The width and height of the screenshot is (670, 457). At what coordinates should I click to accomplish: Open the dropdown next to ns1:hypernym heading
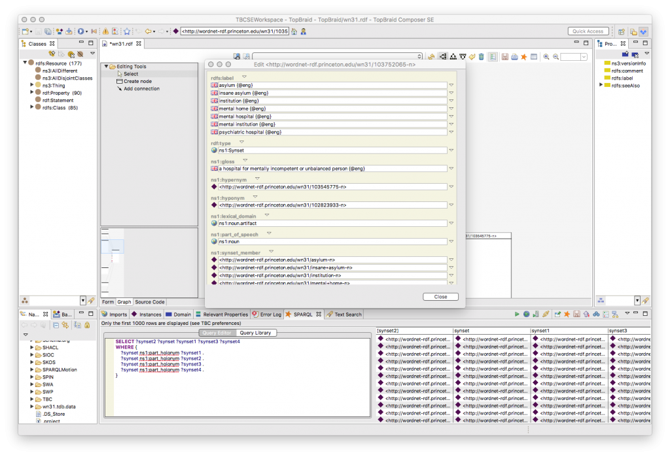point(257,178)
